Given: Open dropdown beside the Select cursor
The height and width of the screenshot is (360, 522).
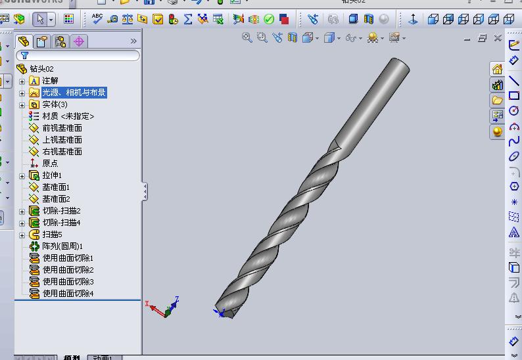Looking at the screenshot, I should click(51, 20).
